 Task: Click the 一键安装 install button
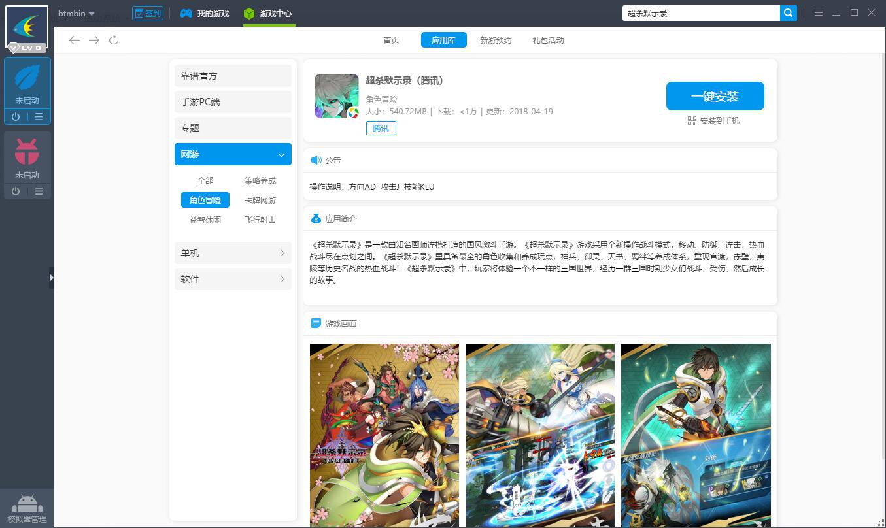pyautogui.click(x=715, y=96)
